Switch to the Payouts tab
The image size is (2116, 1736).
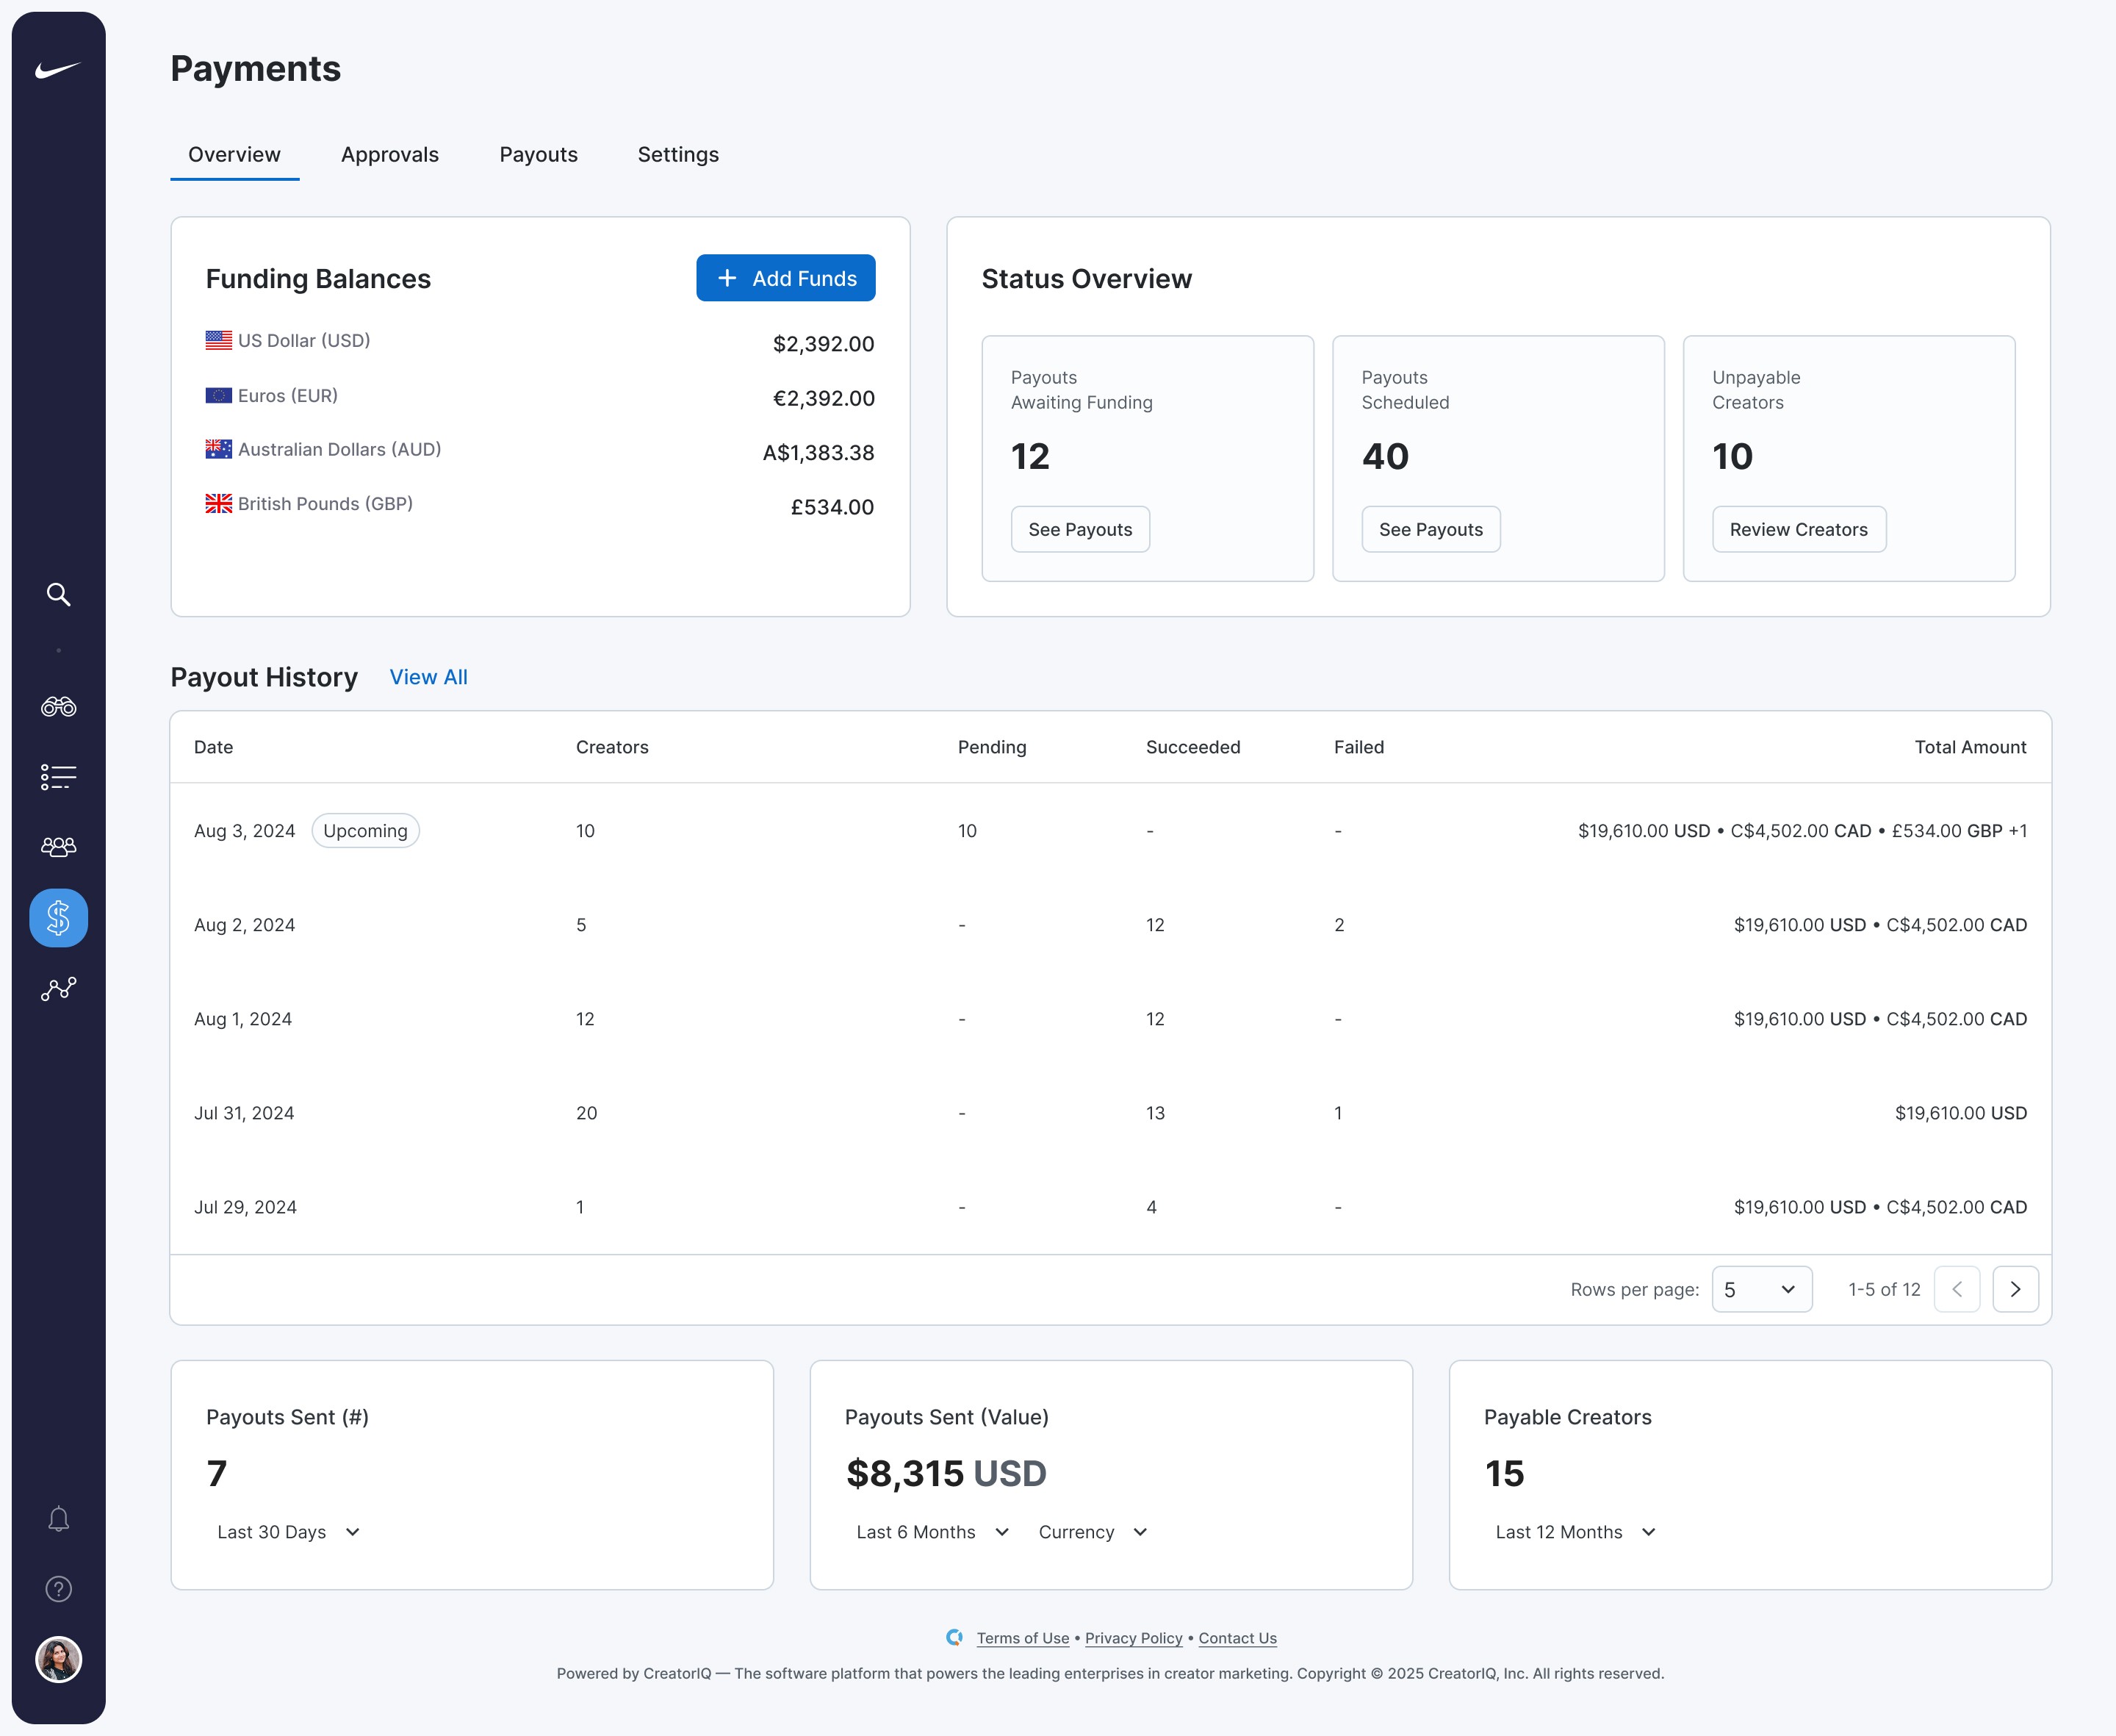click(x=538, y=155)
